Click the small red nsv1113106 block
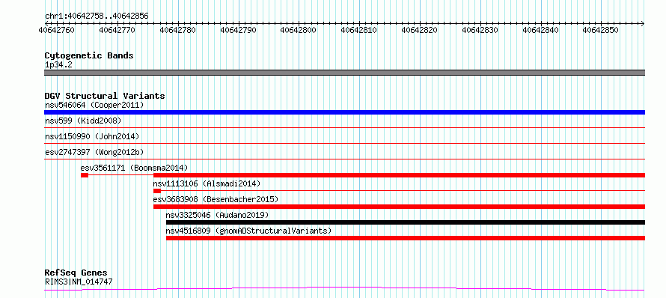This screenshot has height=298, width=666. tap(157, 191)
